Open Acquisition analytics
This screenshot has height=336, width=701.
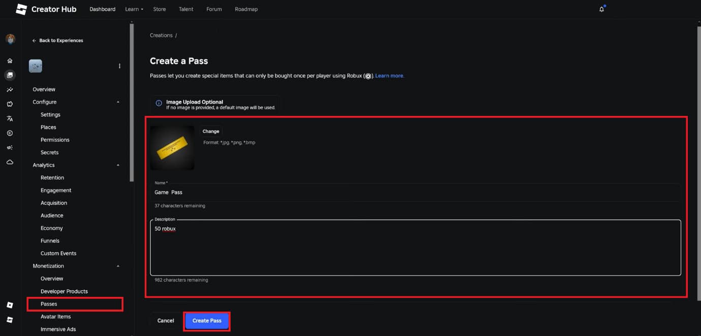point(54,203)
